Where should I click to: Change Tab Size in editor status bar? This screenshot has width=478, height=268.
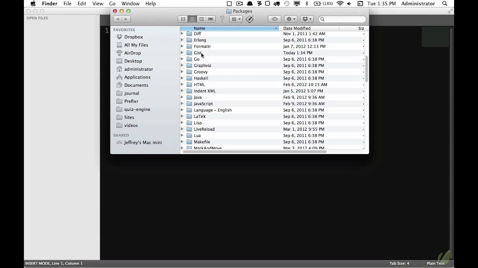pyautogui.click(x=400, y=264)
